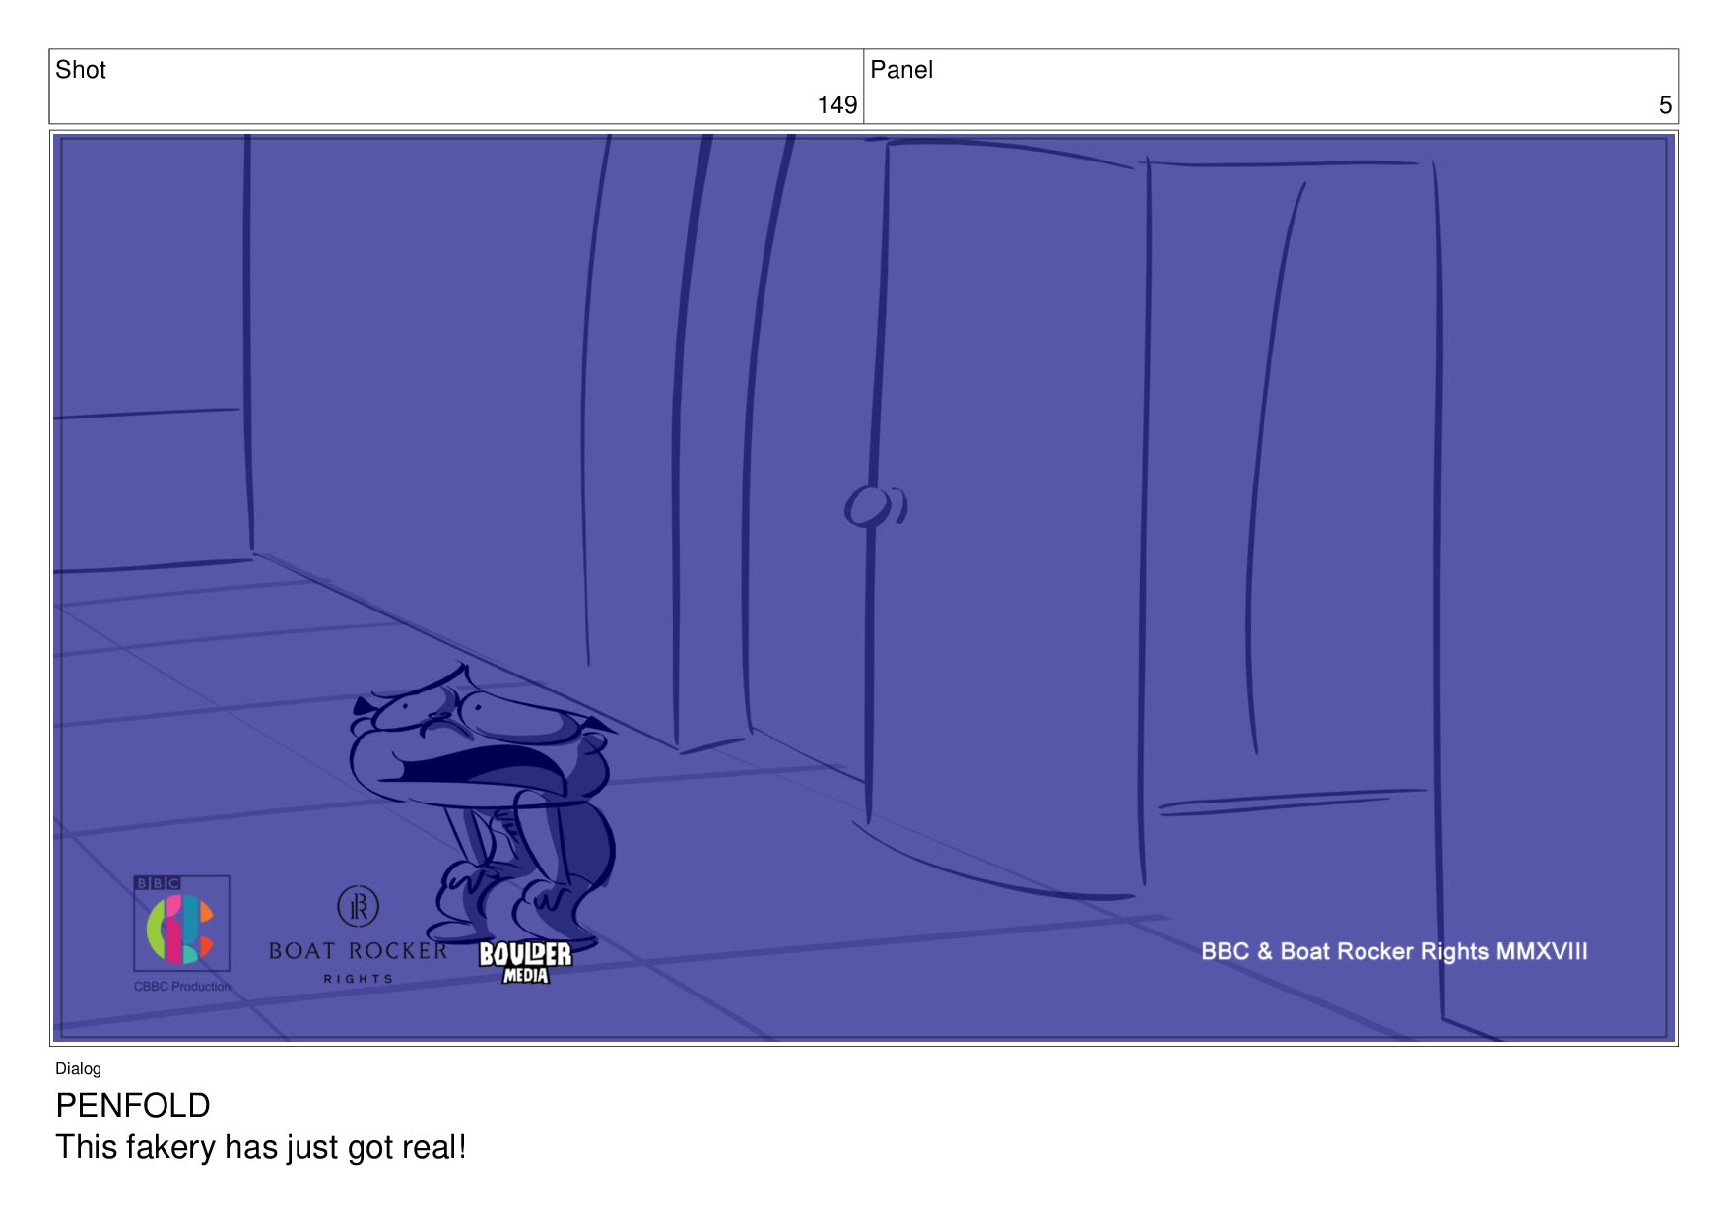Image resolution: width=1728 pixels, height=1221 pixels.
Task: Click the Penfold character sketch
Action: pyautogui.click(x=483, y=805)
